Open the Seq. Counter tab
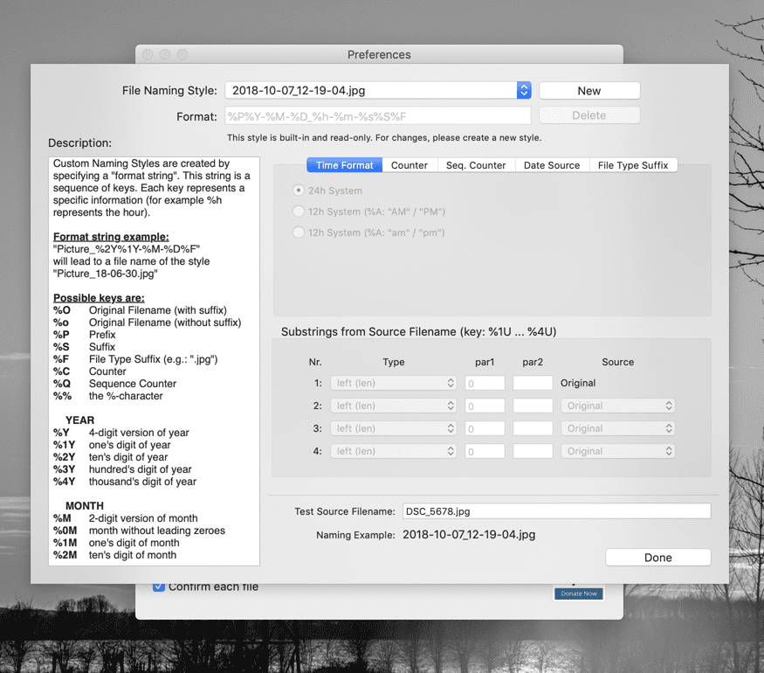Screen dimensions: 764x673 (475, 165)
